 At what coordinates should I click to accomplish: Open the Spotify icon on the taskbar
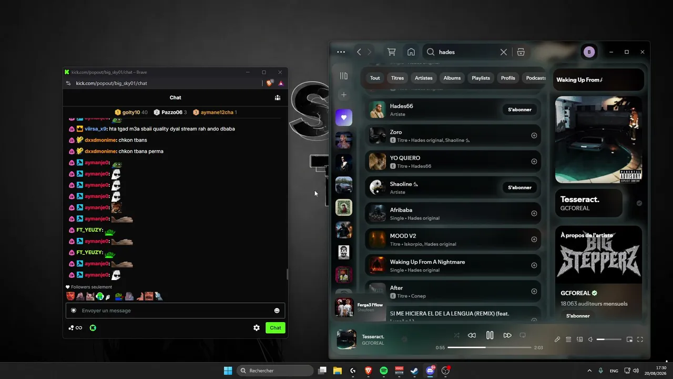(x=384, y=371)
